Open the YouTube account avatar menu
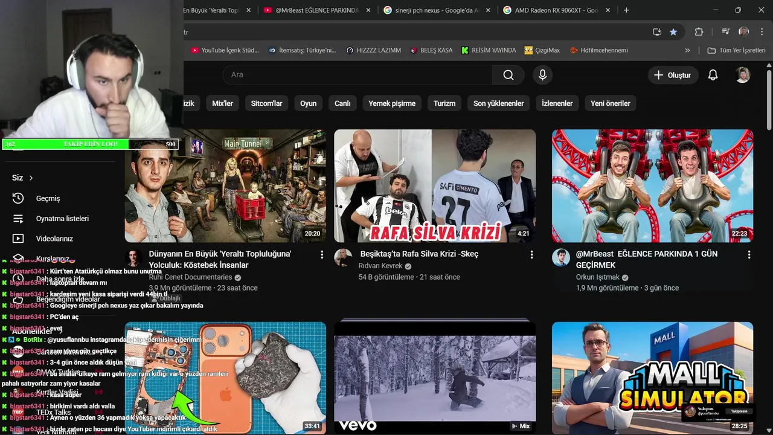This screenshot has height=435, width=773. (743, 75)
